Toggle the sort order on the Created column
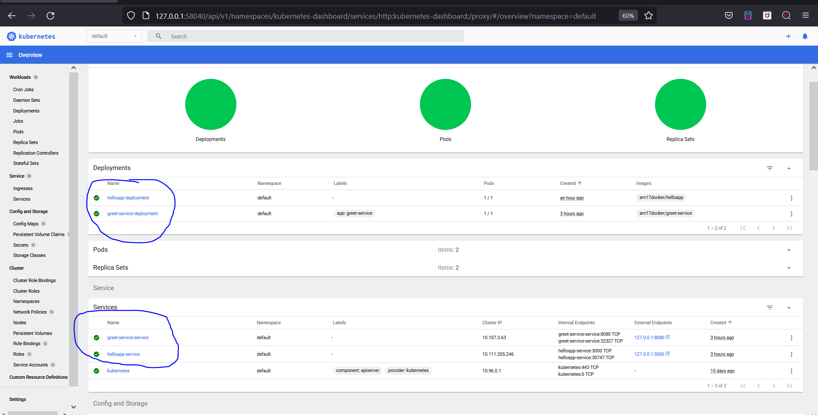Screen dimensions: 818x415 pos(571,183)
